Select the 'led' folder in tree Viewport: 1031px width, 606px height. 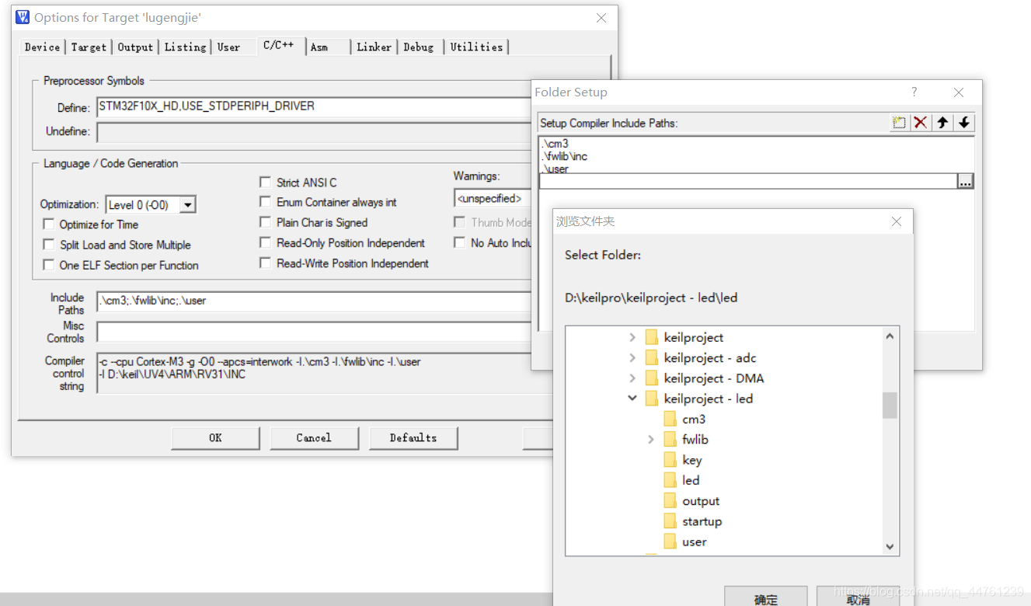click(691, 480)
